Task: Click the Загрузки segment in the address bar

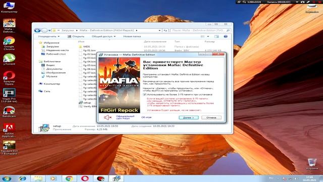Action: coord(68,30)
